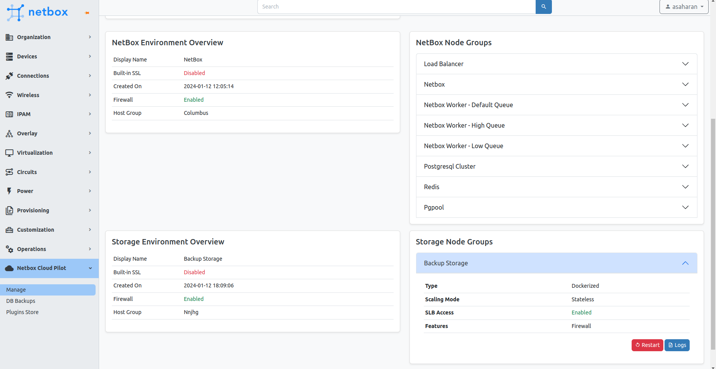The image size is (716, 369).
Task: Click the NetBox Built-in SSL Disabled status
Action: click(x=194, y=73)
